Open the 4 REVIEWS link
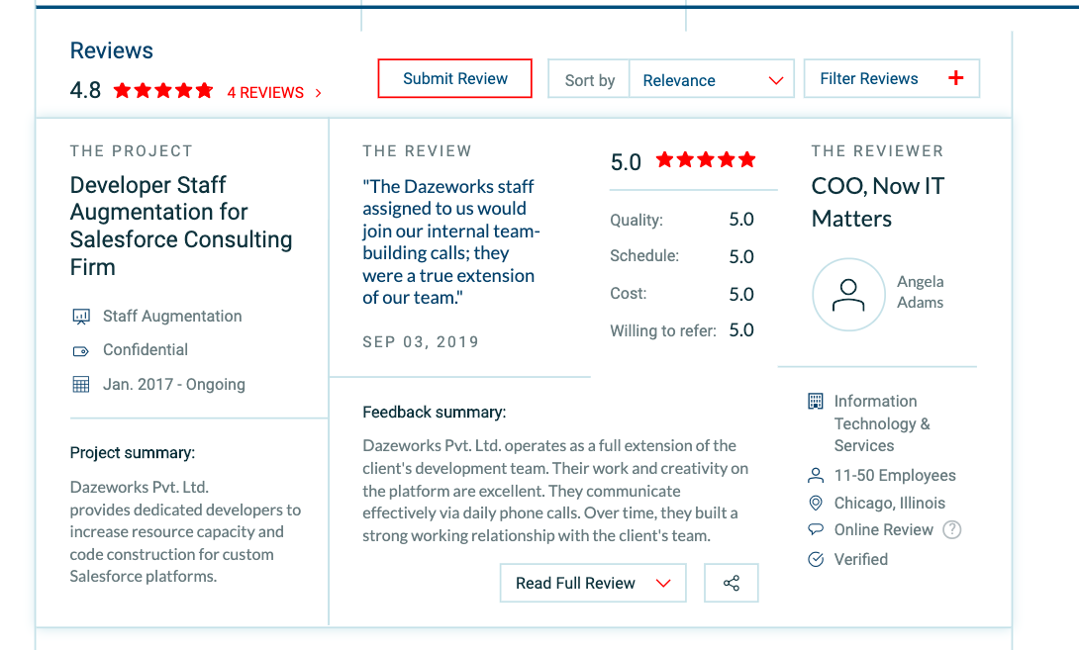1079x650 pixels. click(274, 92)
